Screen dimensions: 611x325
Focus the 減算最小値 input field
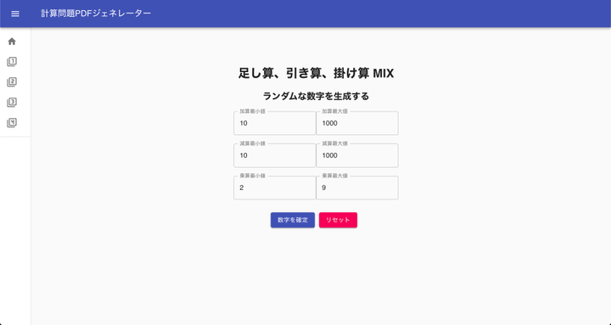tap(275, 155)
